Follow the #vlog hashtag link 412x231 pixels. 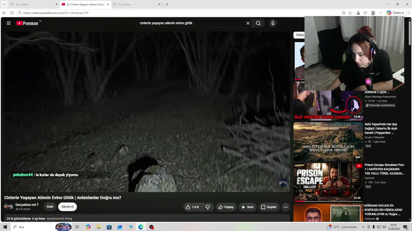[x=68, y=219]
